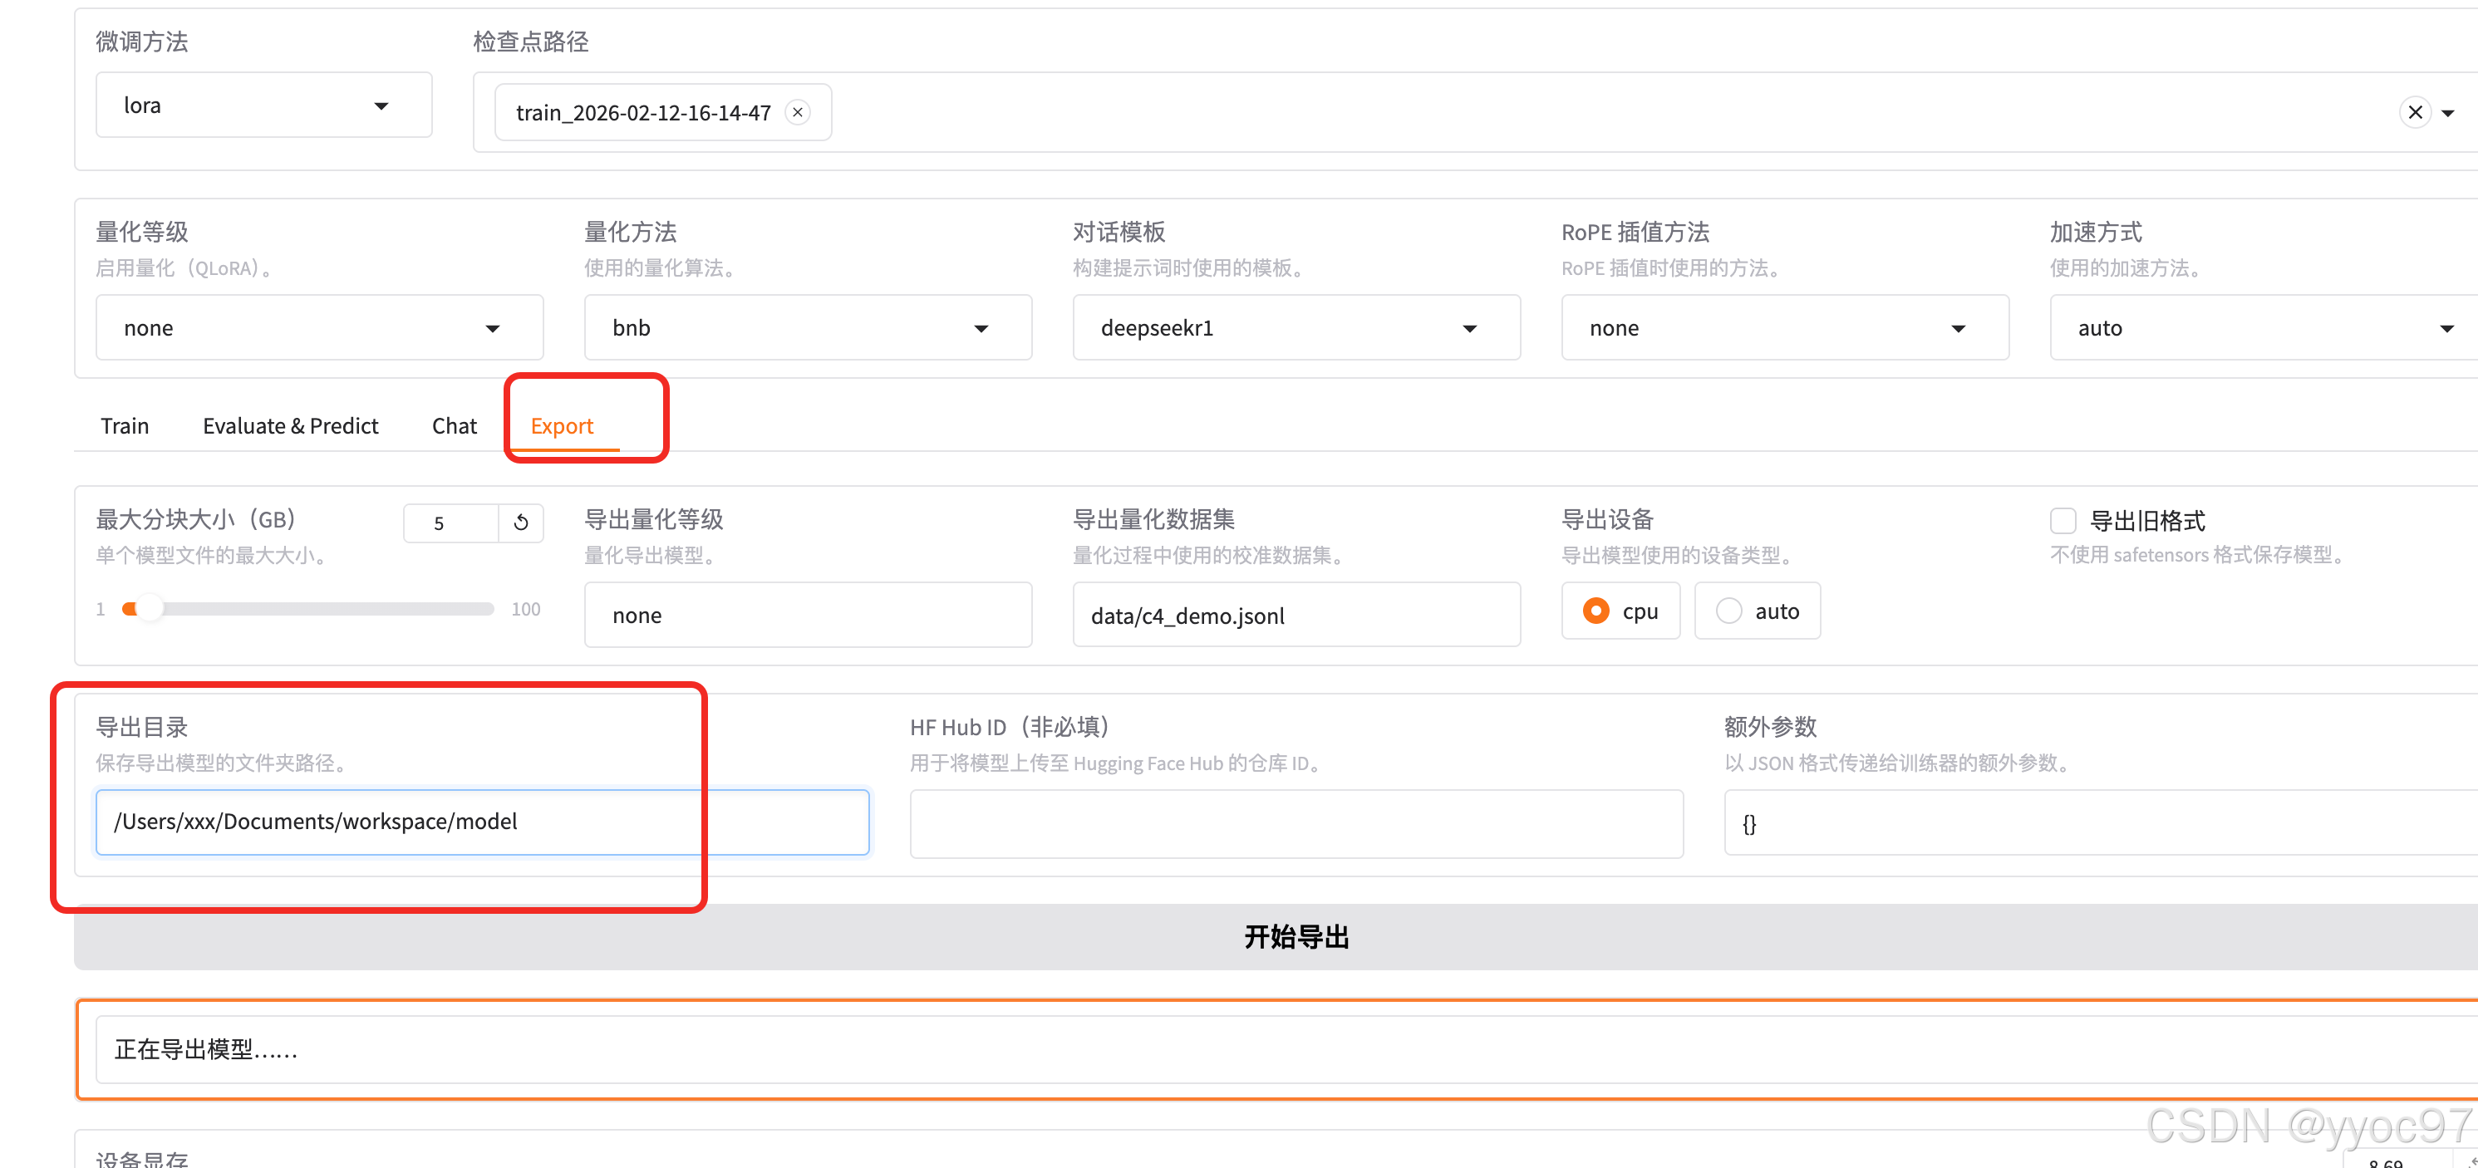This screenshot has width=2478, height=1168.
Task: Switch to the Train tab
Action: [x=125, y=426]
